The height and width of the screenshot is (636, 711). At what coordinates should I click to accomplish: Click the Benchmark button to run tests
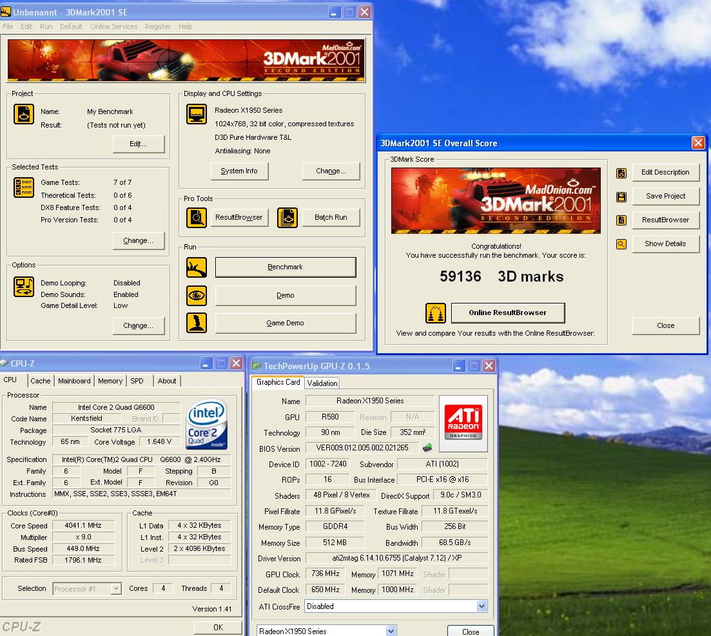(x=285, y=267)
